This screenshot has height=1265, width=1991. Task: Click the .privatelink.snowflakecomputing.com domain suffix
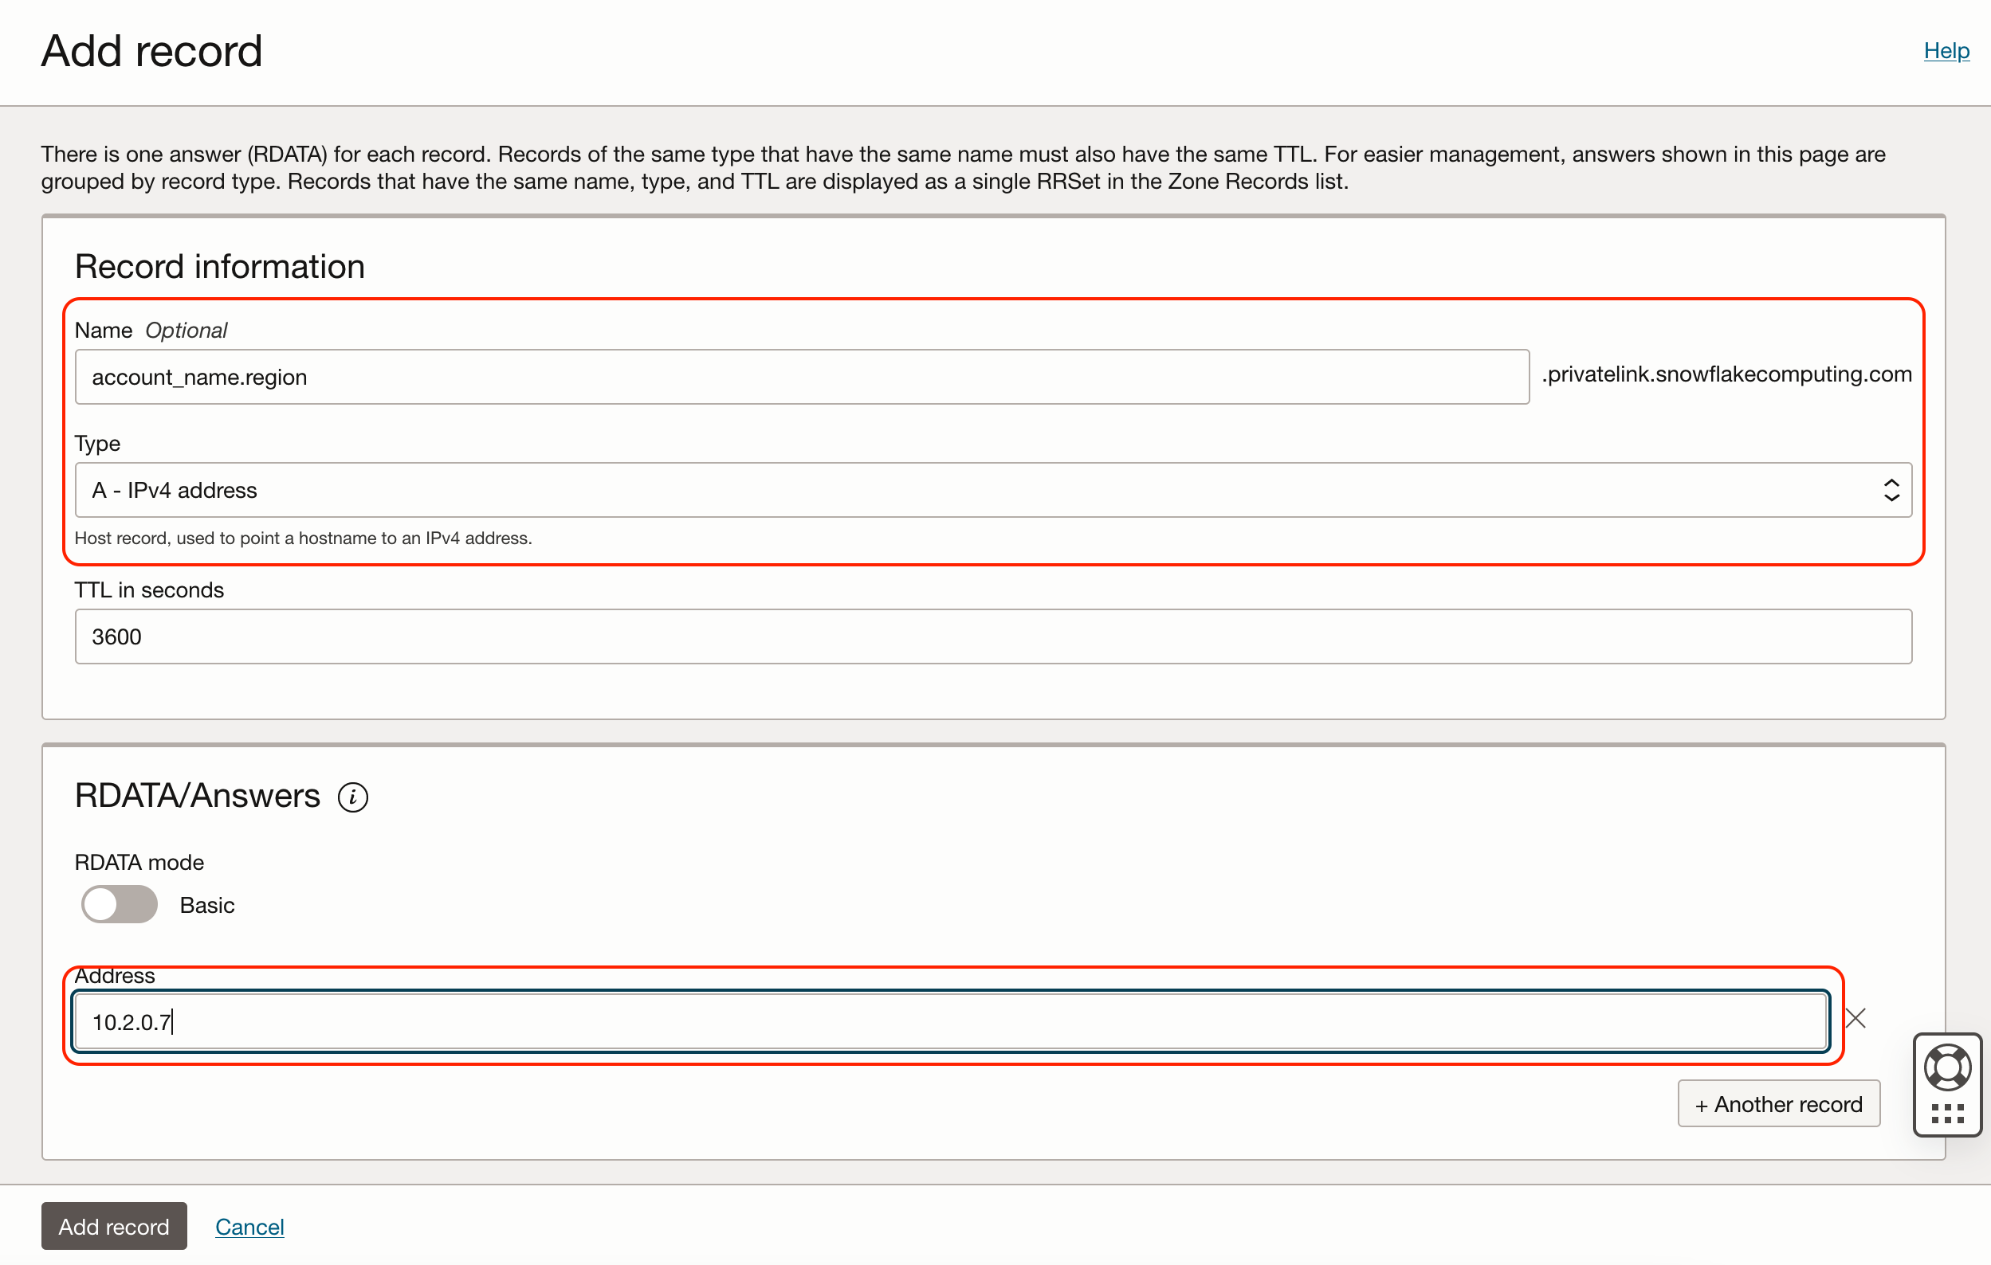pos(1726,374)
